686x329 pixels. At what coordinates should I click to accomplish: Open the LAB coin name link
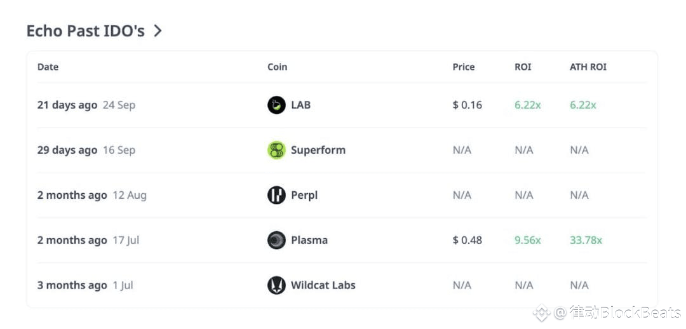[x=300, y=105]
